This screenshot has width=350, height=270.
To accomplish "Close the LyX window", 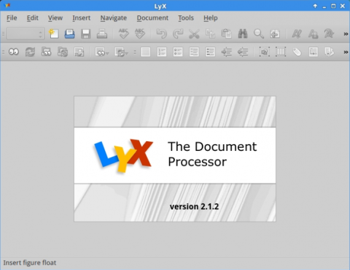I will [x=343, y=6].
